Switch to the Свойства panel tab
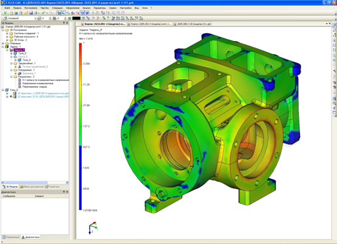 tap(53, 187)
